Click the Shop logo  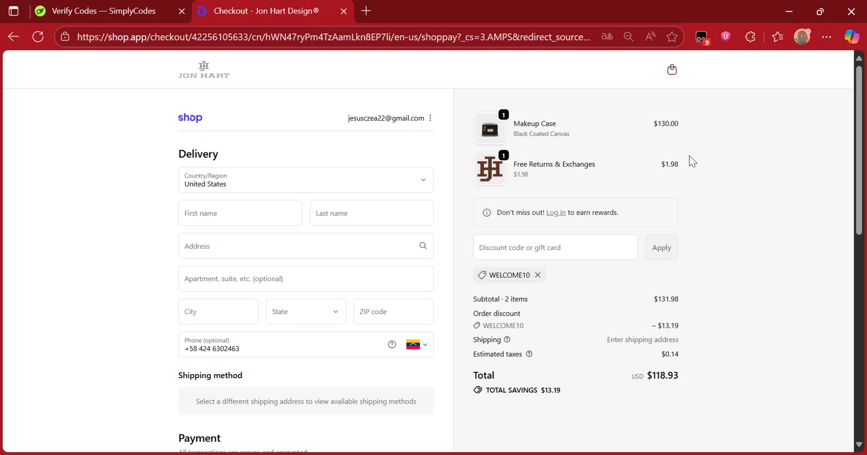(x=190, y=118)
